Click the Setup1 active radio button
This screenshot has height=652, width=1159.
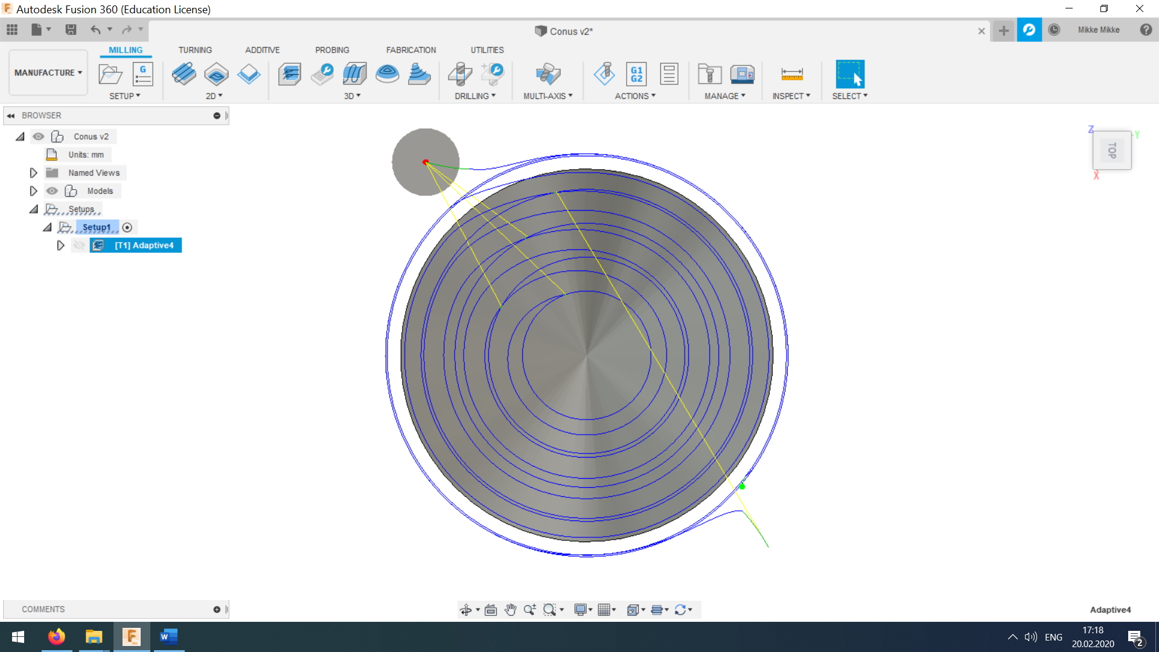127,228
